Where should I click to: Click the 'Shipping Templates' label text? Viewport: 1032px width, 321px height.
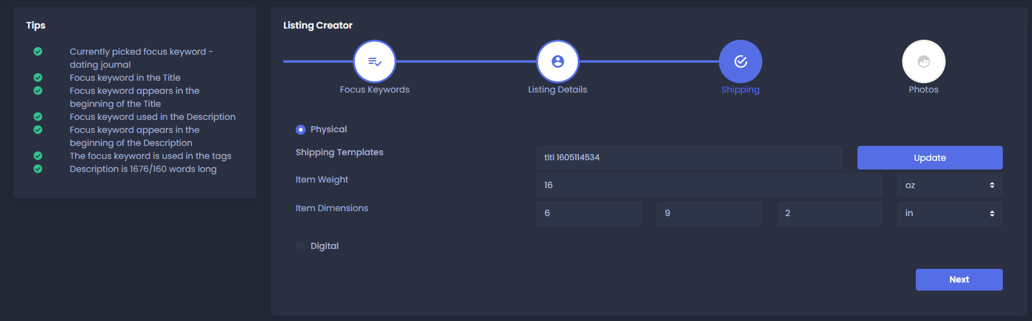339,152
